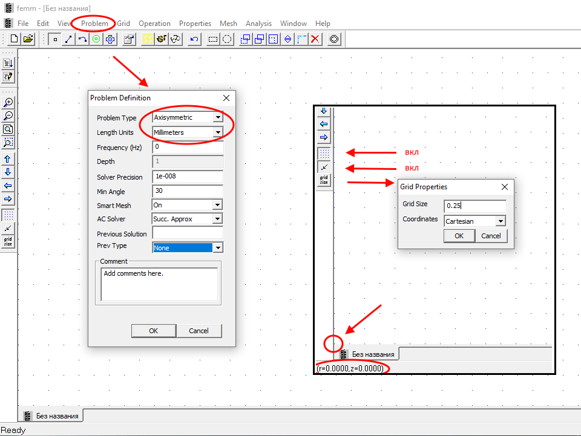Expand the AC Solver dropdown

click(x=217, y=219)
